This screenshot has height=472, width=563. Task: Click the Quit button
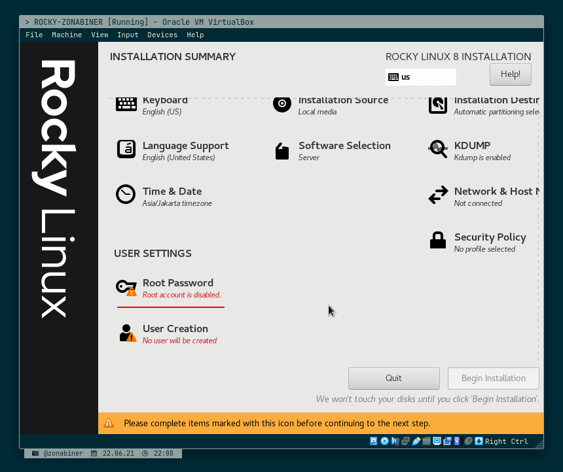point(393,378)
